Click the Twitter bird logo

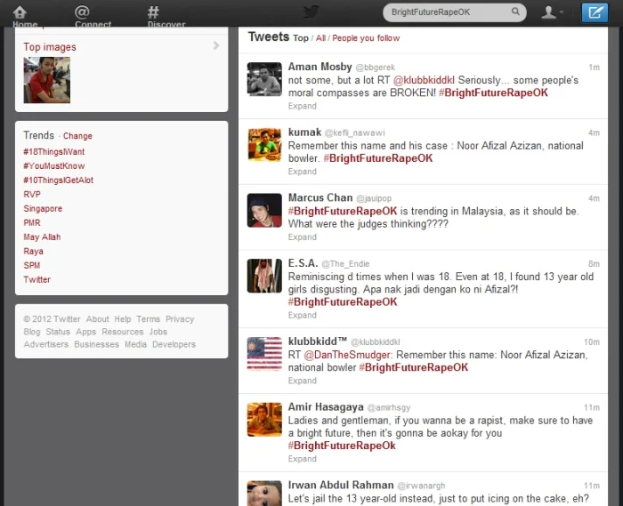[311, 12]
